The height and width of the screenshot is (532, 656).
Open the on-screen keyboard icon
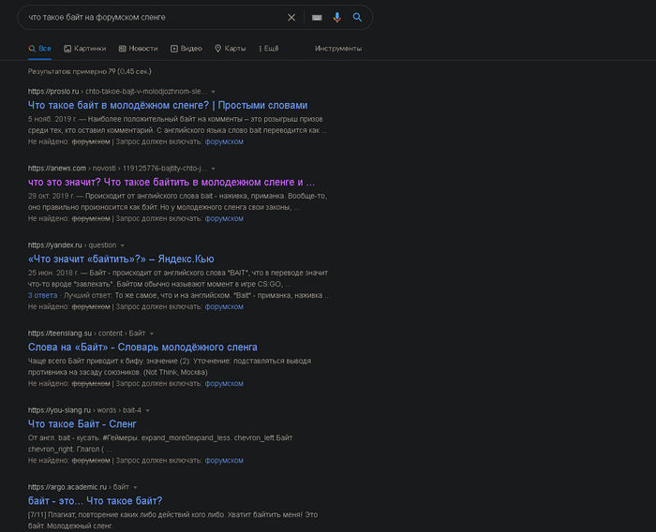(x=317, y=18)
